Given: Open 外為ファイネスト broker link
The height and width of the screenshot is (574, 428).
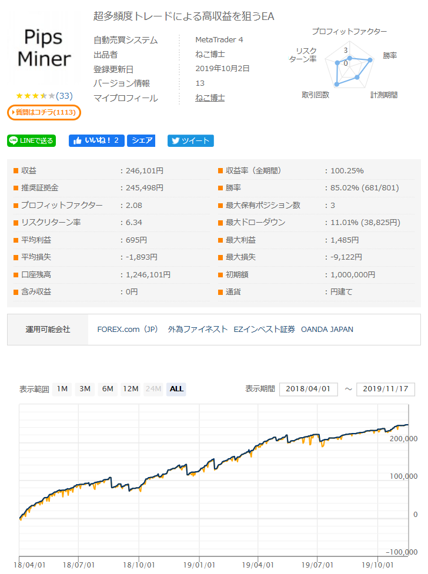Looking at the screenshot, I should (x=198, y=329).
